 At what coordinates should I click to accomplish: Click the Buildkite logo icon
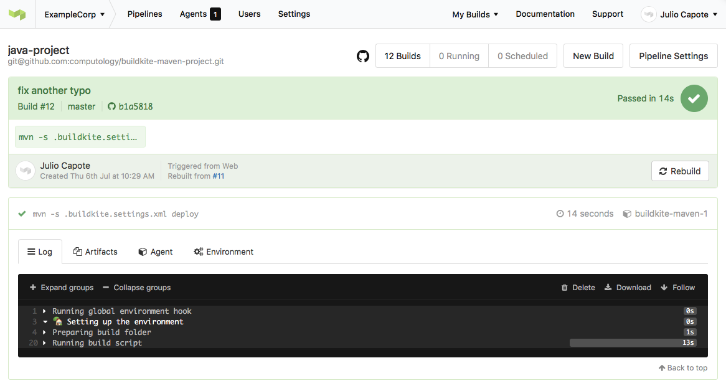[17, 14]
